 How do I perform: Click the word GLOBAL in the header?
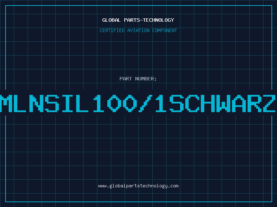[111, 20]
